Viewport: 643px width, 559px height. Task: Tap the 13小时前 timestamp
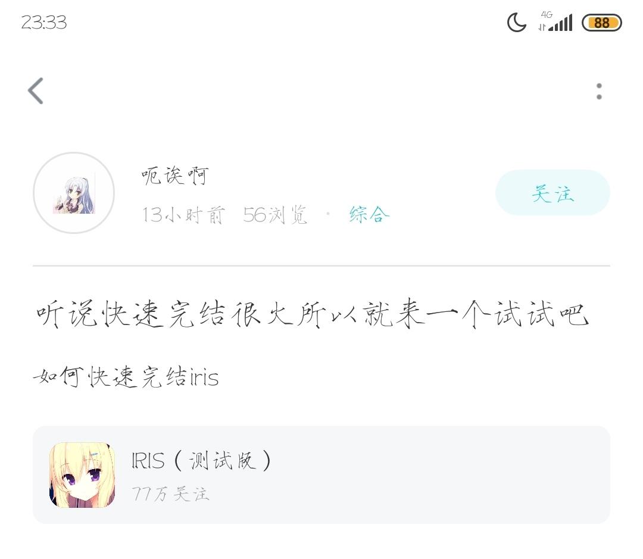tap(183, 215)
